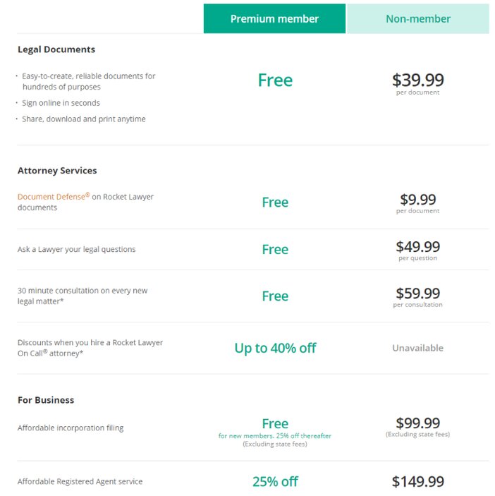This screenshot has width=495, height=496.
Task: Select the Non-member column header
Action: 418,18
